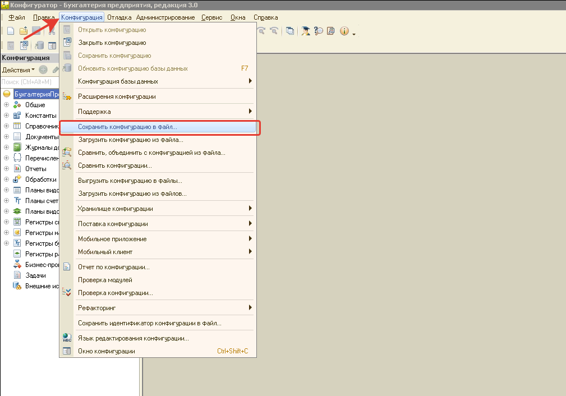Screen dimensions: 566x396
Task: Open Конфигурация базы данных submenu
Action: (158, 81)
